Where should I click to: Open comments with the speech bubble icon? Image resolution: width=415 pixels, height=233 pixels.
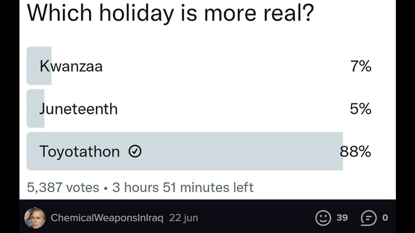pos(369,218)
